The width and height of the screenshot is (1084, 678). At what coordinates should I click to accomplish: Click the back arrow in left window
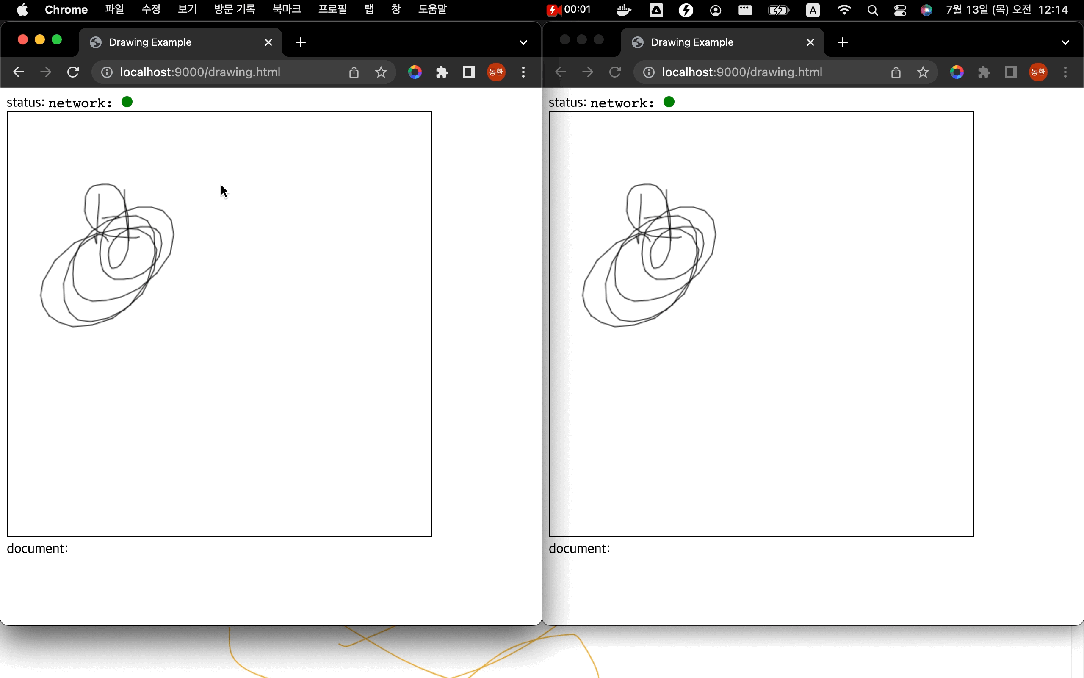(18, 72)
